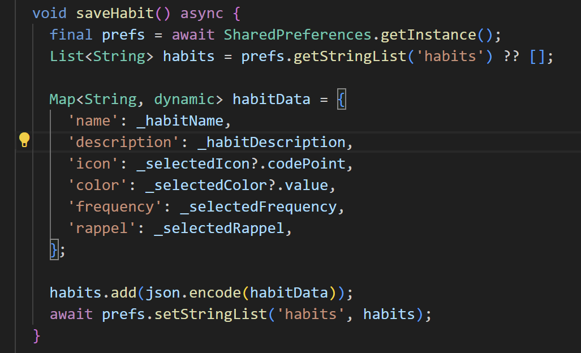Click the SharedPreferences class reference
Screen dimensions: 581x353
point(298,35)
